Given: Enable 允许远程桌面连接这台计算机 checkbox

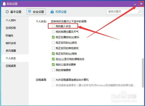Looking at the screenshot, I should click(53, 80).
